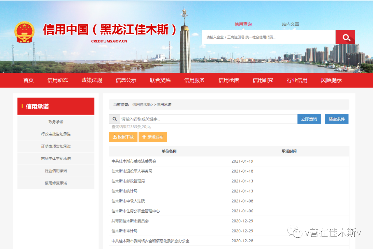Open 首页 in the navigation bar
373x249 pixels.
pos(29,80)
